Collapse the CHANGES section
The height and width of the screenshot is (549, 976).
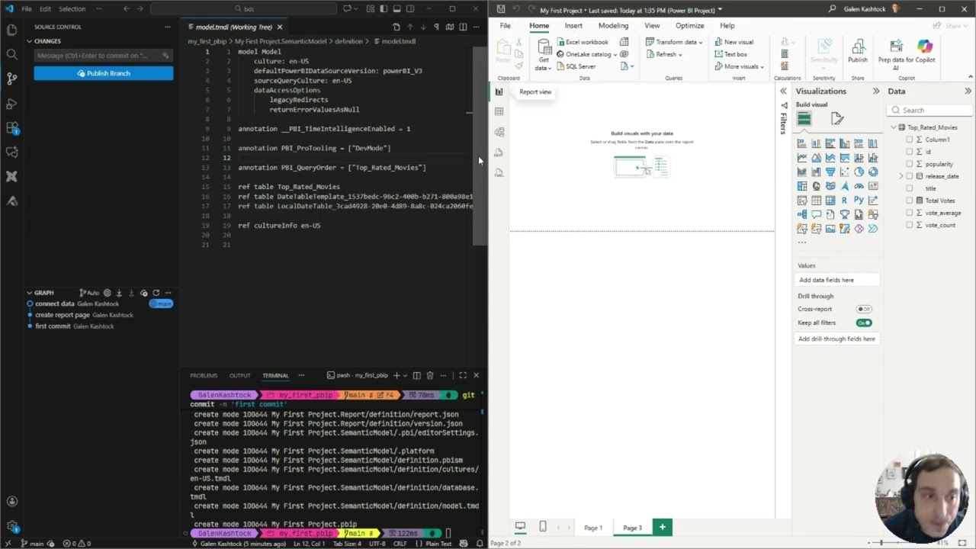click(x=29, y=41)
